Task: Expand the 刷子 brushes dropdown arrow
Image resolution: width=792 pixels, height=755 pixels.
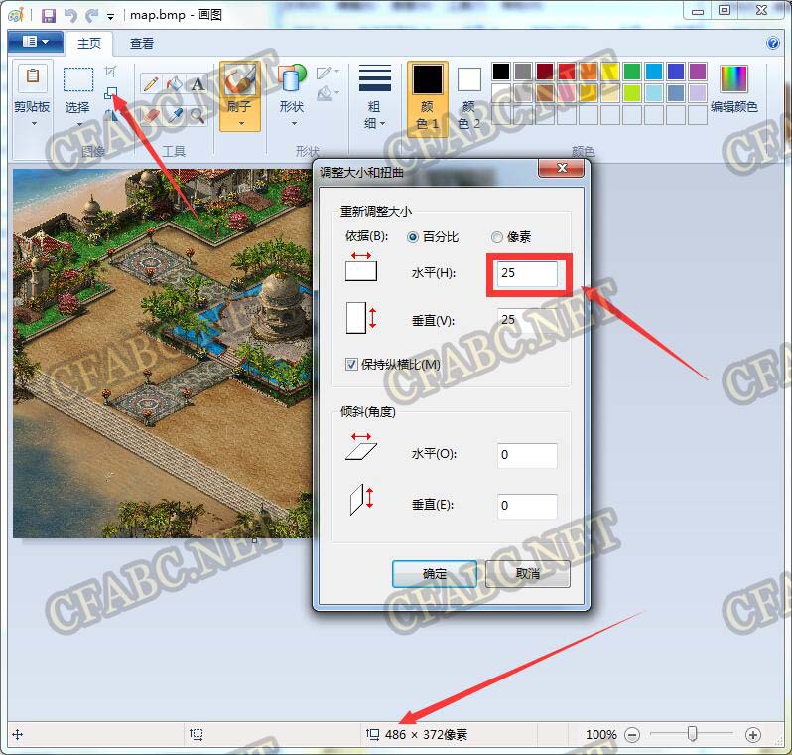Action: (241, 123)
